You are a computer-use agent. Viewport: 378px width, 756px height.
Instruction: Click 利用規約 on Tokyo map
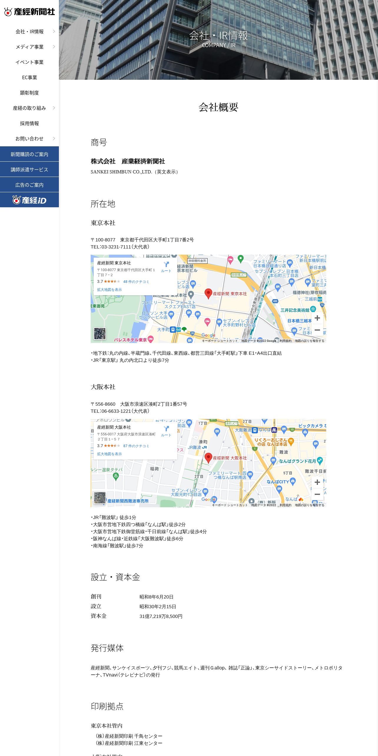(286, 341)
